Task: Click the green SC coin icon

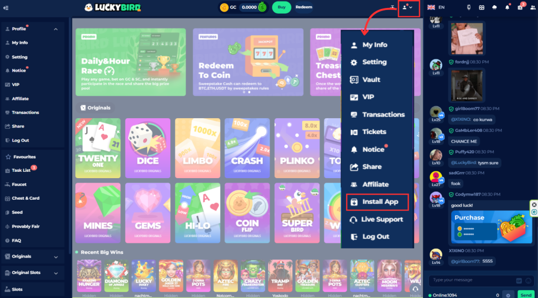Action: pyautogui.click(x=263, y=7)
